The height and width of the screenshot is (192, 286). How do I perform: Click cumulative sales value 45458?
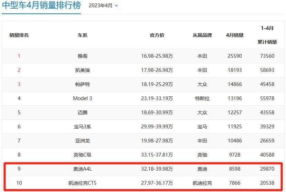(x=267, y=84)
